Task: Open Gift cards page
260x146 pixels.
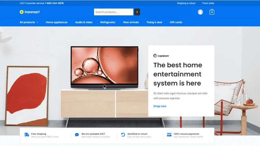Action: coord(176,22)
